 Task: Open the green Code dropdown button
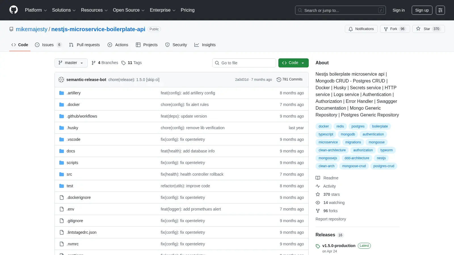click(293, 63)
